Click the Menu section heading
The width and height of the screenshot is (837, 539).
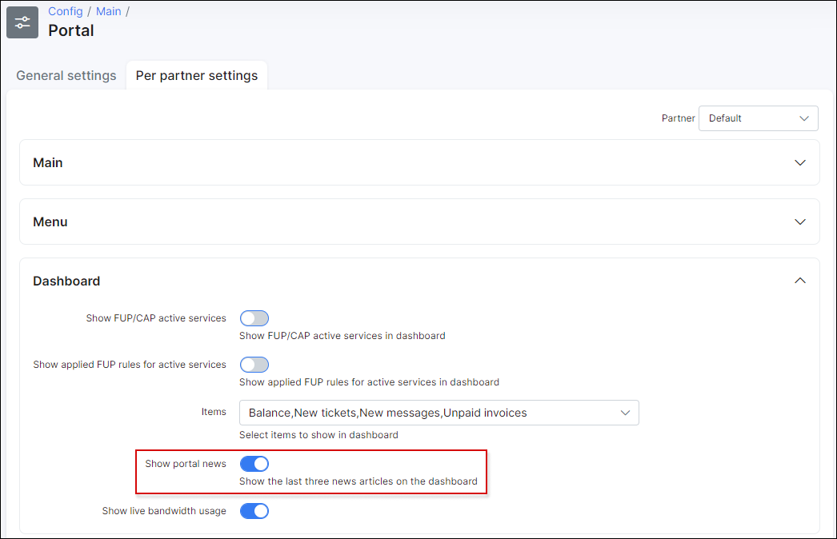pos(50,222)
